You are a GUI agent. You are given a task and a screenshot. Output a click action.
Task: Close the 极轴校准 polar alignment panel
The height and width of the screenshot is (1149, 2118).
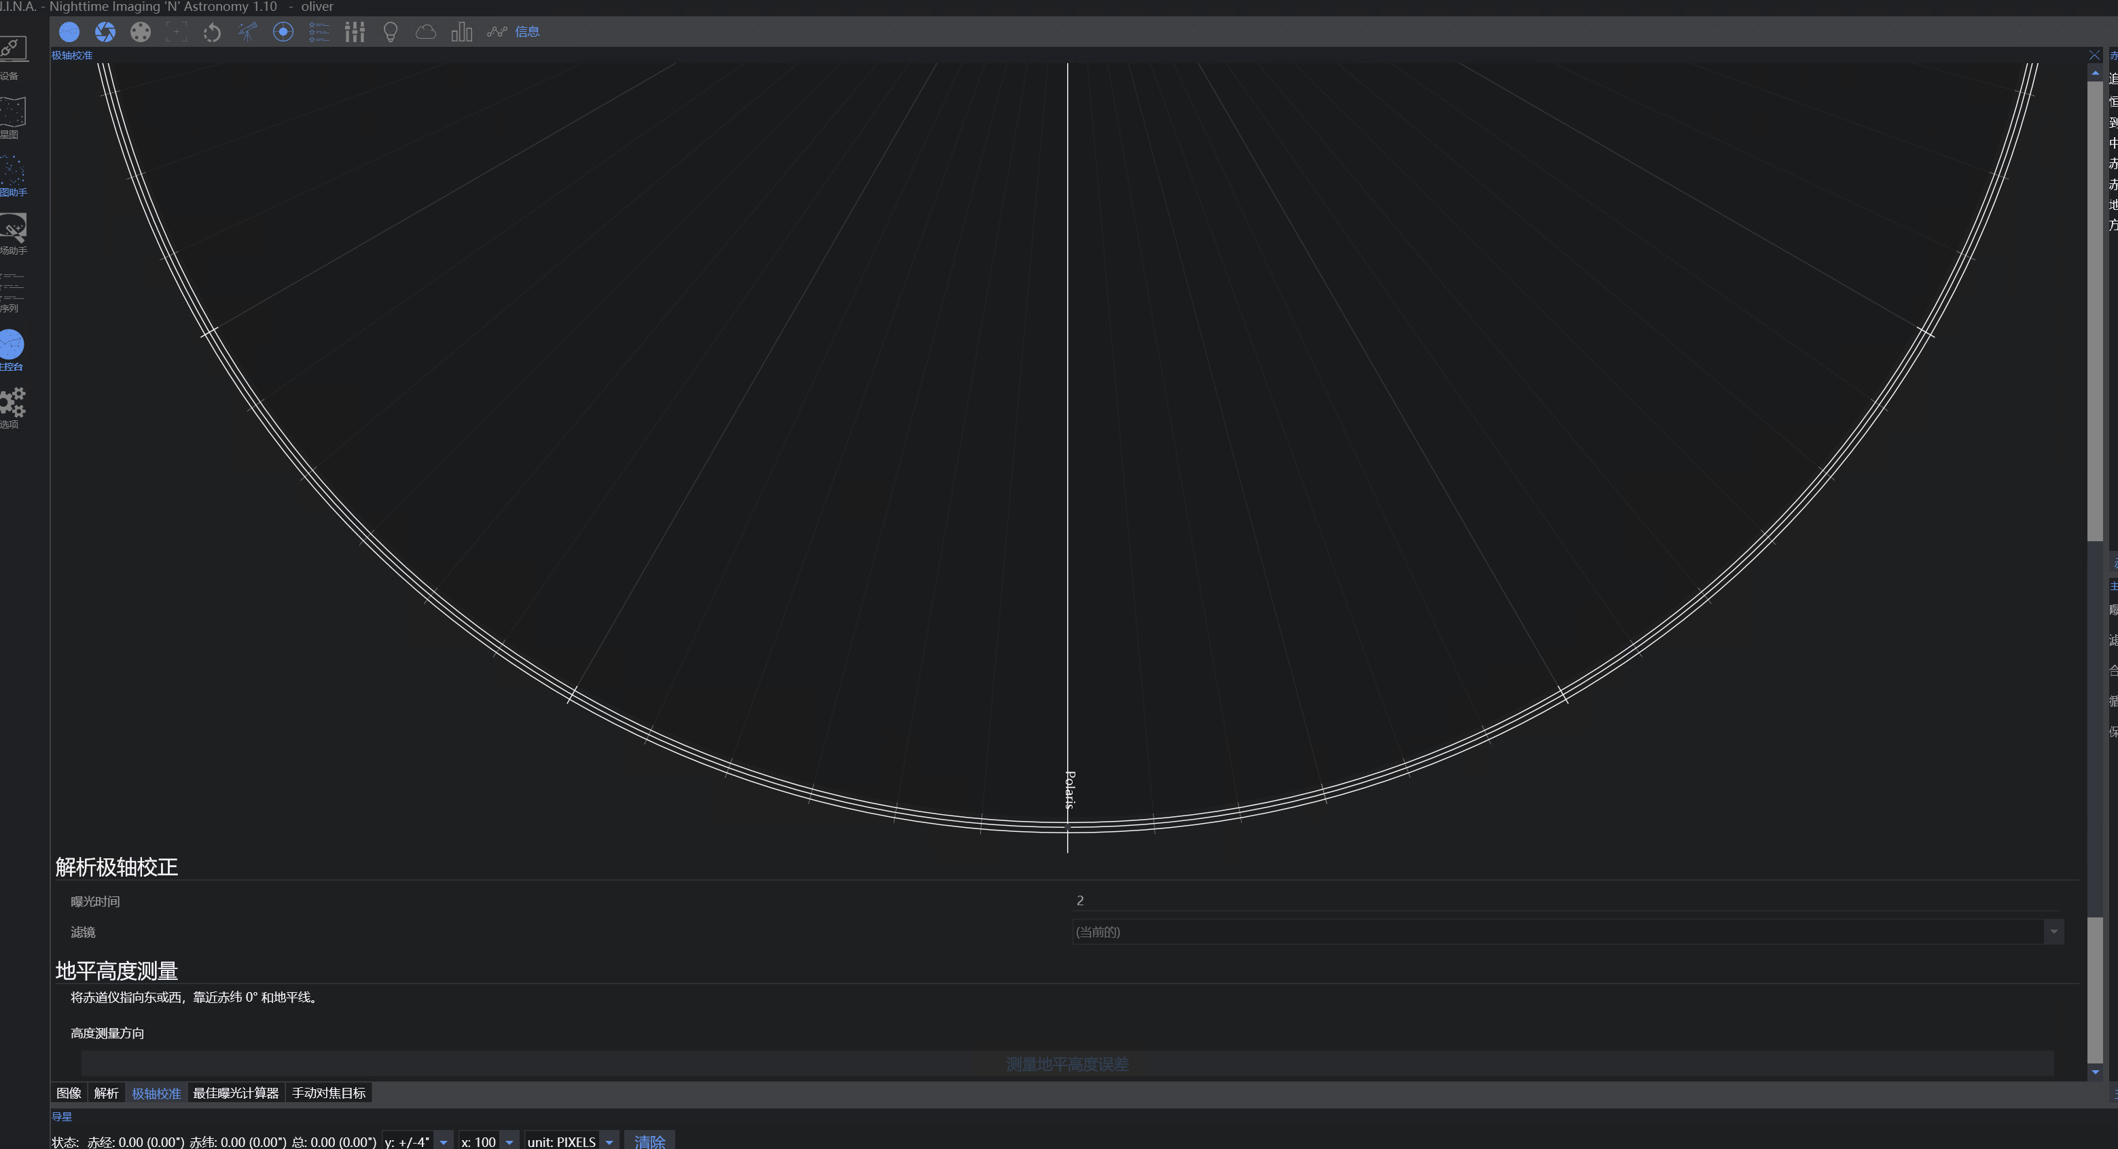coord(2094,55)
